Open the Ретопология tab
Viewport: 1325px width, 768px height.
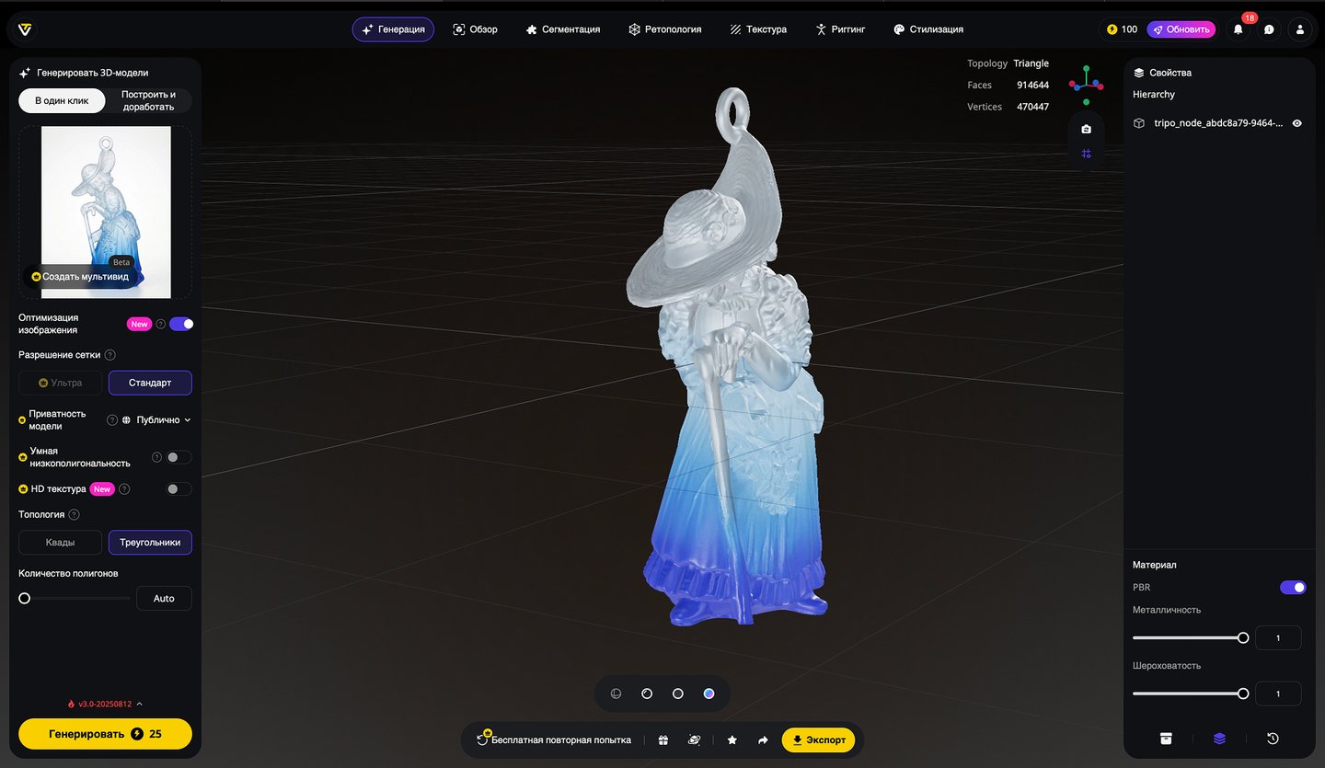pos(664,29)
